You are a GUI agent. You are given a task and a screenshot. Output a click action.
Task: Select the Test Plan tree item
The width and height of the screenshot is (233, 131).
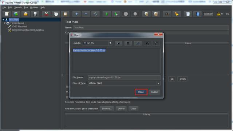point(14,20)
